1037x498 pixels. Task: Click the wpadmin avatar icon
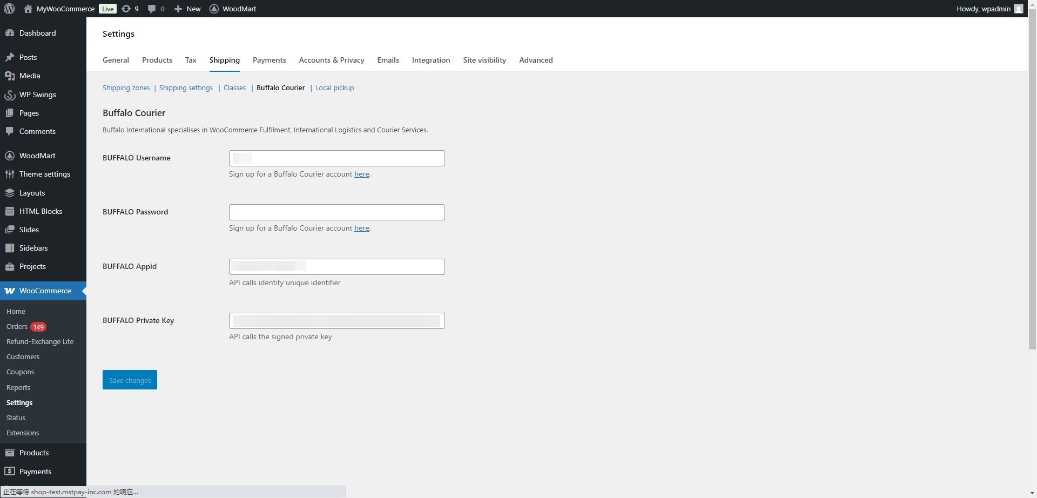click(1019, 9)
